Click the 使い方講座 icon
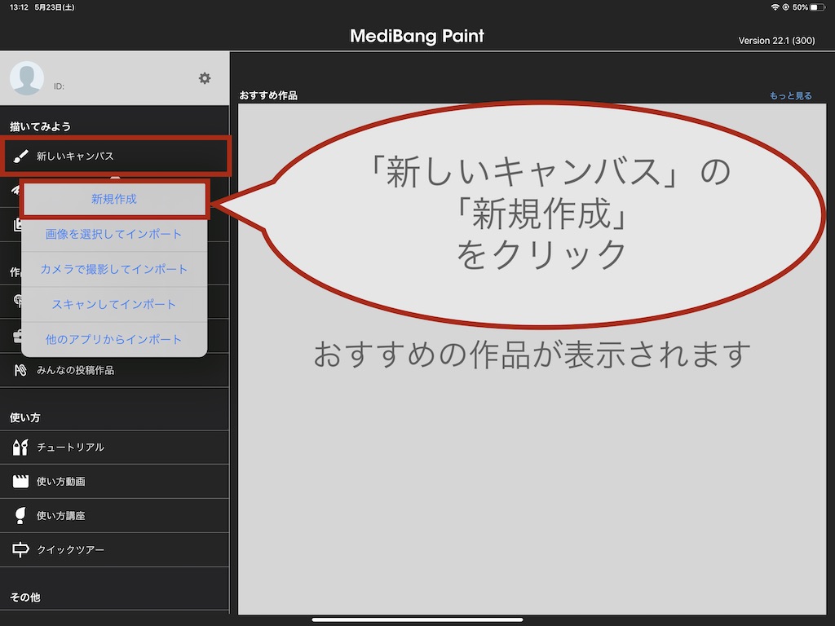Screen dimensions: 835x626 (x=20, y=516)
